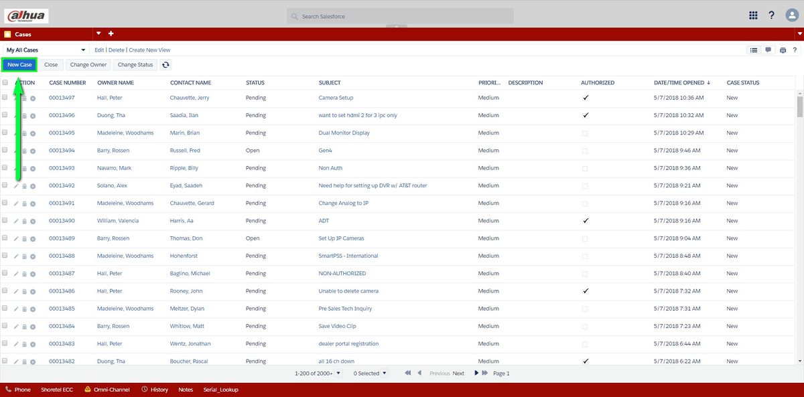Check the box for case 00013492
This screenshot has height=397, width=804.
pyautogui.click(x=5, y=185)
